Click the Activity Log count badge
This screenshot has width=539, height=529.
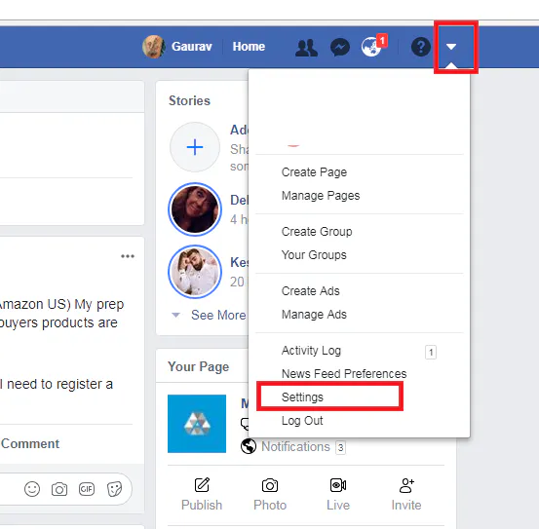(431, 352)
